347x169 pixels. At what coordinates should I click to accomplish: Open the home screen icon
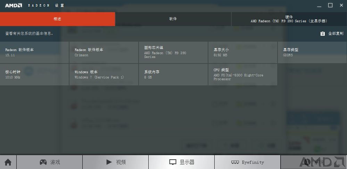[8, 162]
